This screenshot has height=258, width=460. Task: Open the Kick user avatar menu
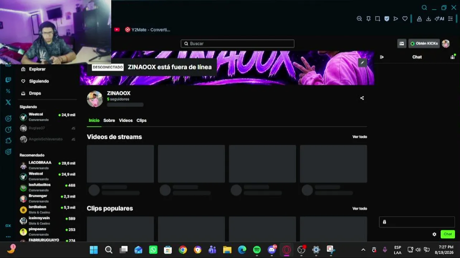pyautogui.click(x=446, y=43)
